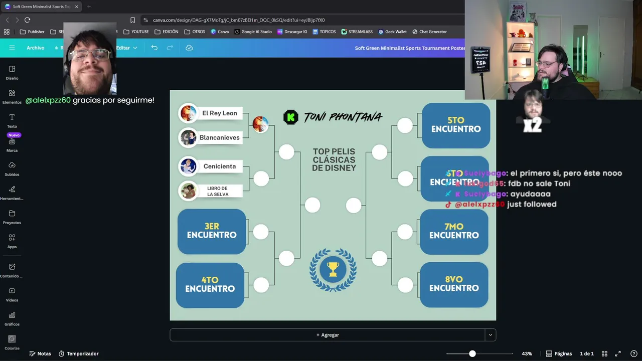Select the Kick logo on the canvas

(x=291, y=117)
